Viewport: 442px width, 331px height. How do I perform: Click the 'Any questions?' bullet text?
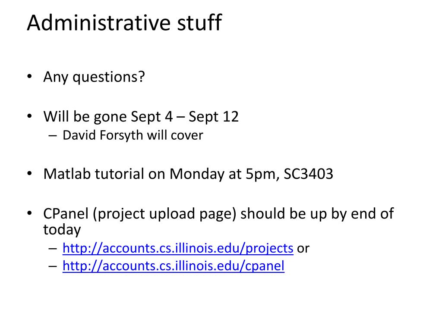[x=94, y=77]
